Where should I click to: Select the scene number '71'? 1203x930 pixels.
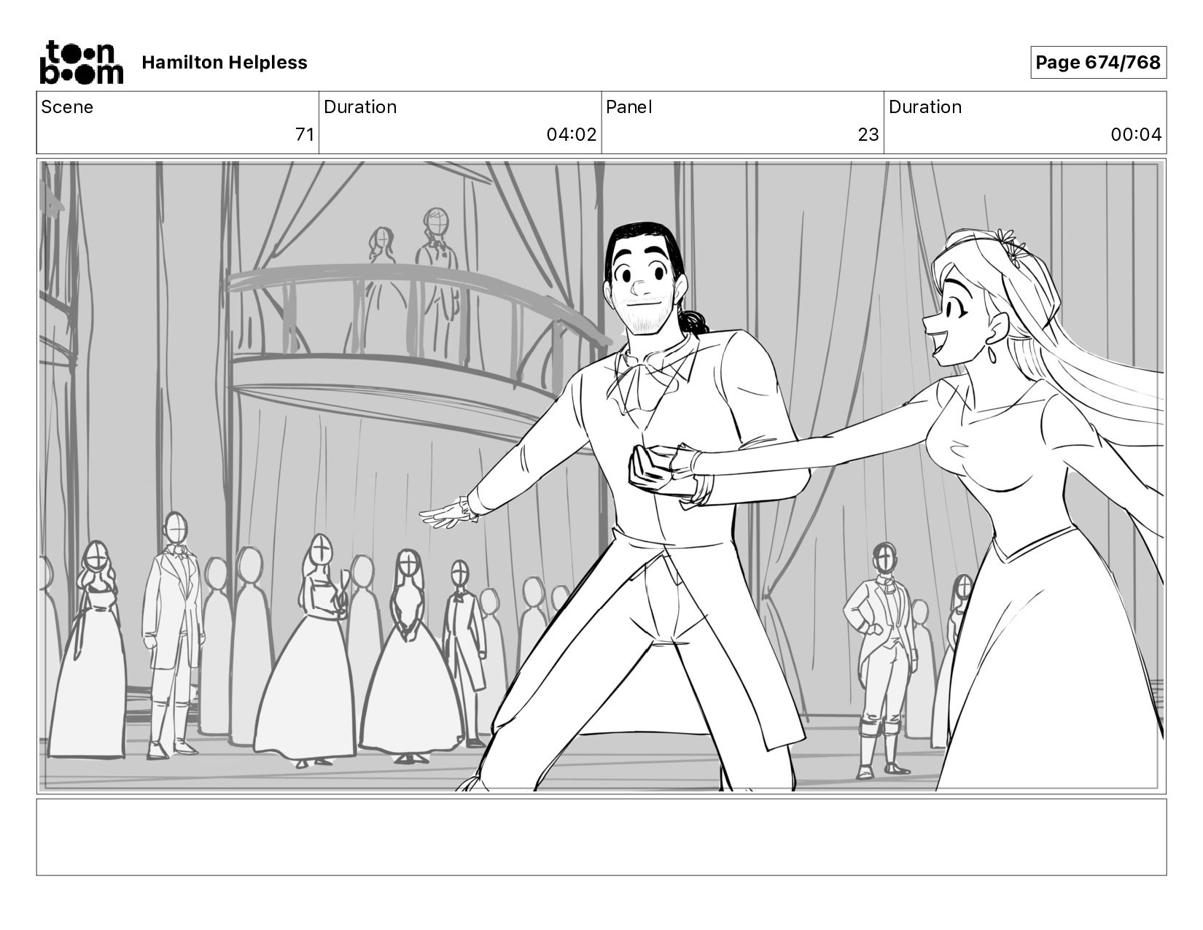305,135
